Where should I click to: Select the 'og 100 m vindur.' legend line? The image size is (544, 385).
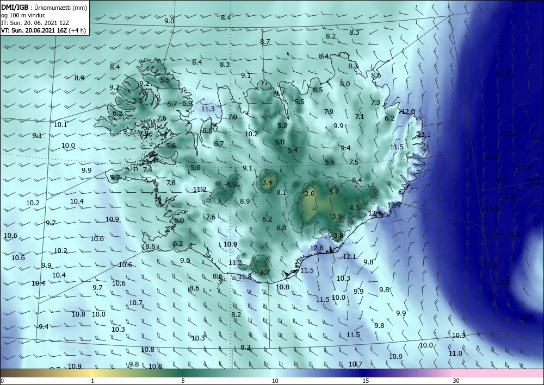(x=23, y=15)
